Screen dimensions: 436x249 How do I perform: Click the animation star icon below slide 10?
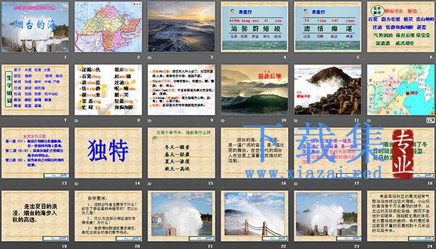click(x=223, y=121)
